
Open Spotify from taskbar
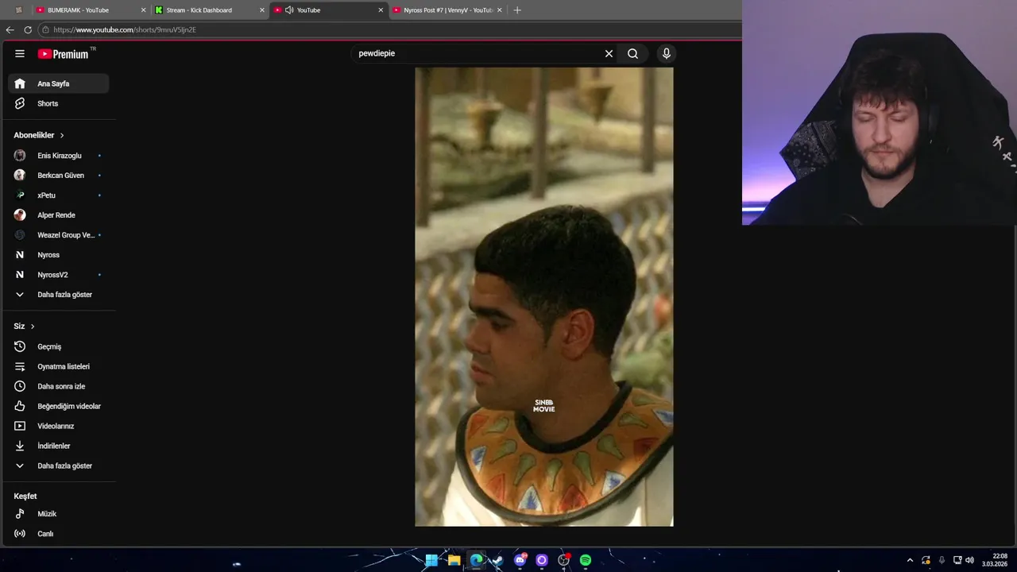pos(586,560)
